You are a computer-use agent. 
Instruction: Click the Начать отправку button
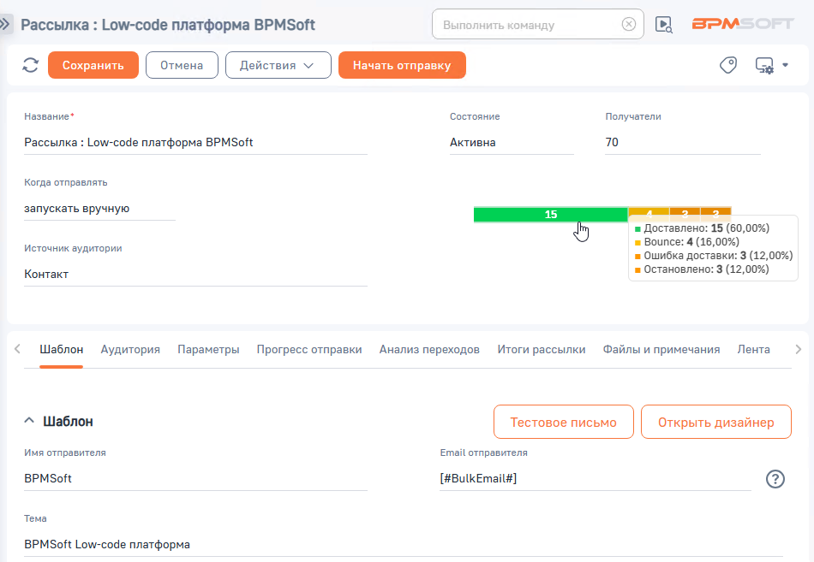pyautogui.click(x=402, y=65)
